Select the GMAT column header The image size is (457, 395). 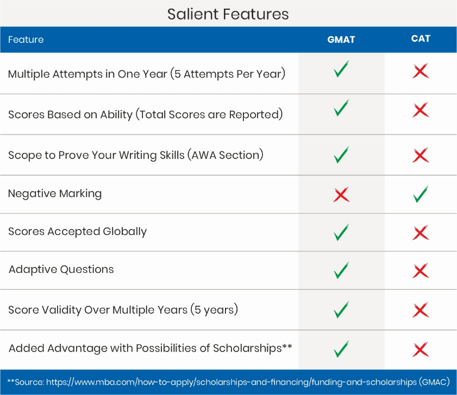pos(341,40)
